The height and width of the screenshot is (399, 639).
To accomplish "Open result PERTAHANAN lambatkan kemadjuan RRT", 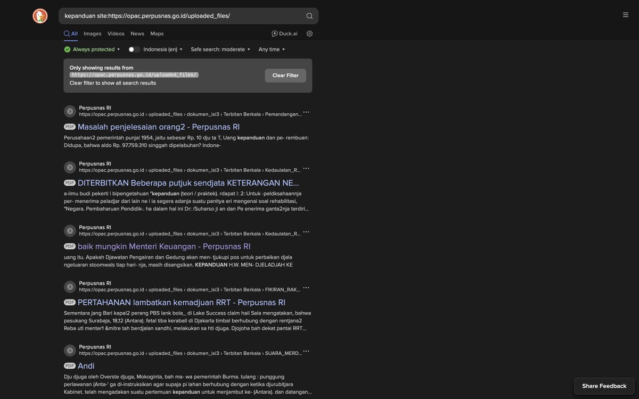I will tap(182, 302).
